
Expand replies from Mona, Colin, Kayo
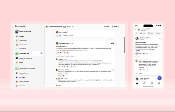(x=65, y=57)
